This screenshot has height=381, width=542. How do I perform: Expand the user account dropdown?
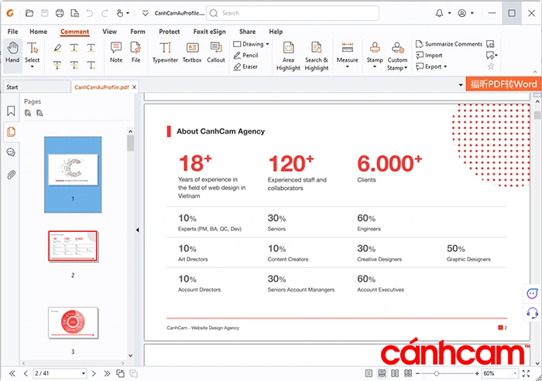(472, 13)
